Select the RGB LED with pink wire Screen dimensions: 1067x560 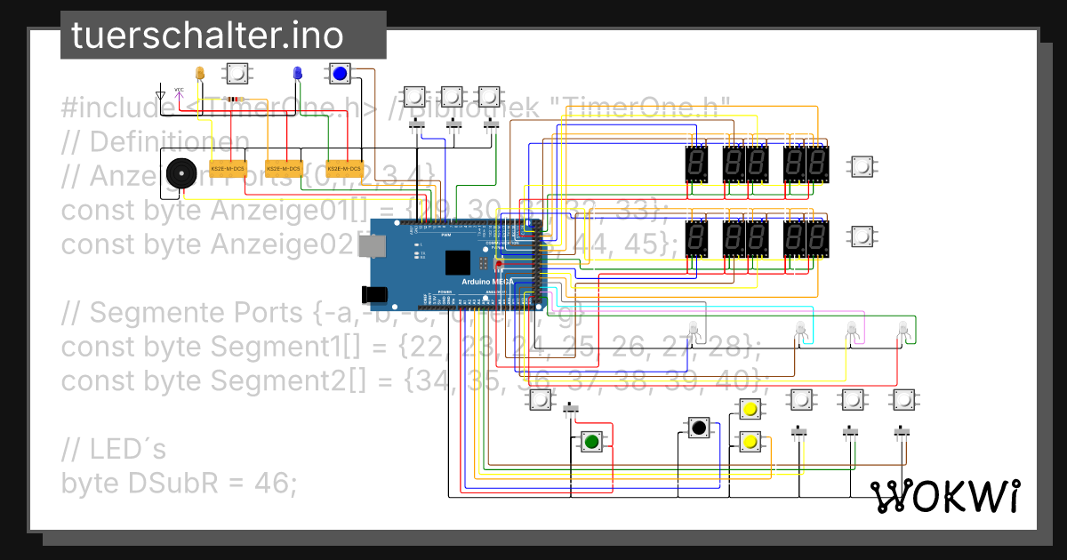(853, 331)
